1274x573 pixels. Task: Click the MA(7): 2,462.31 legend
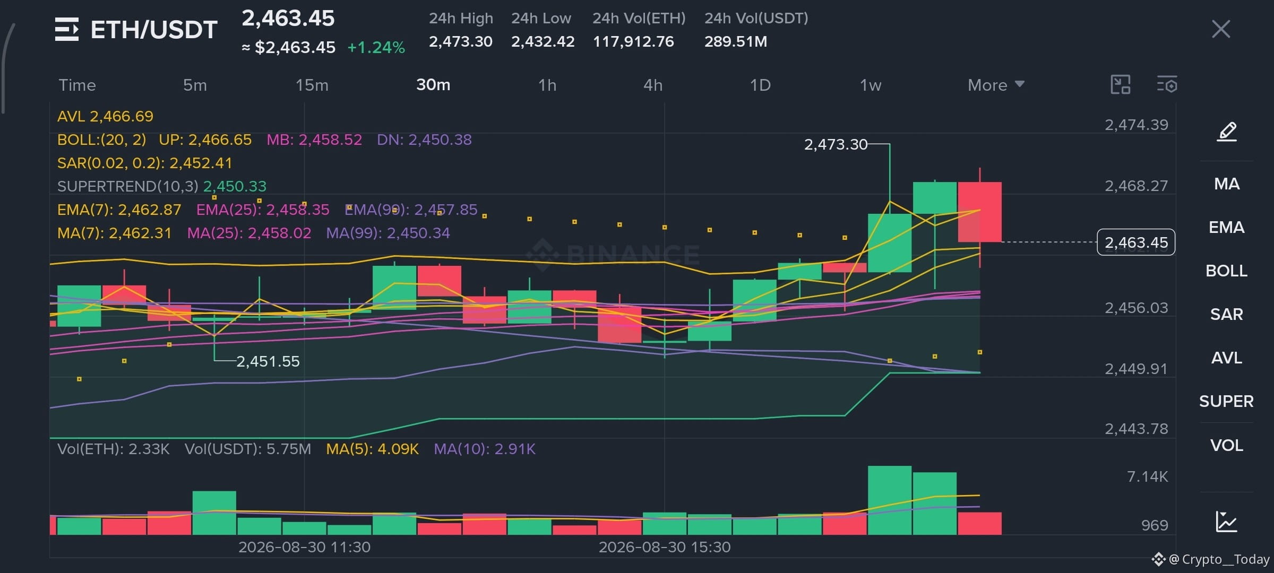[x=115, y=233]
